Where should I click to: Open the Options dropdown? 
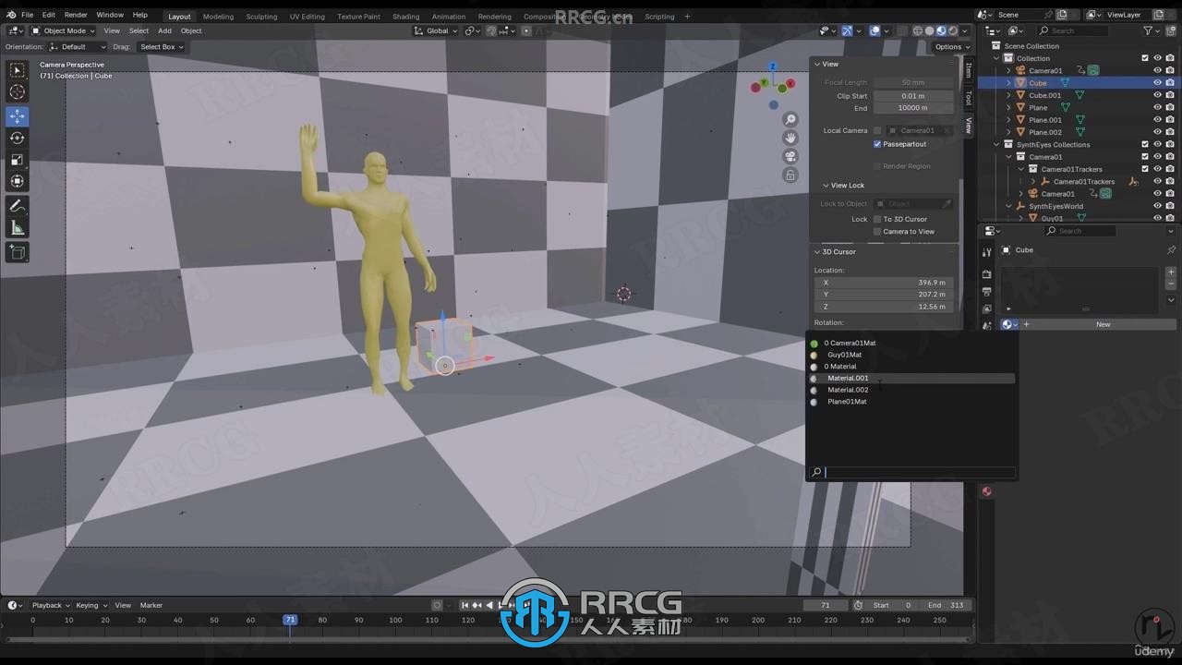point(951,46)
